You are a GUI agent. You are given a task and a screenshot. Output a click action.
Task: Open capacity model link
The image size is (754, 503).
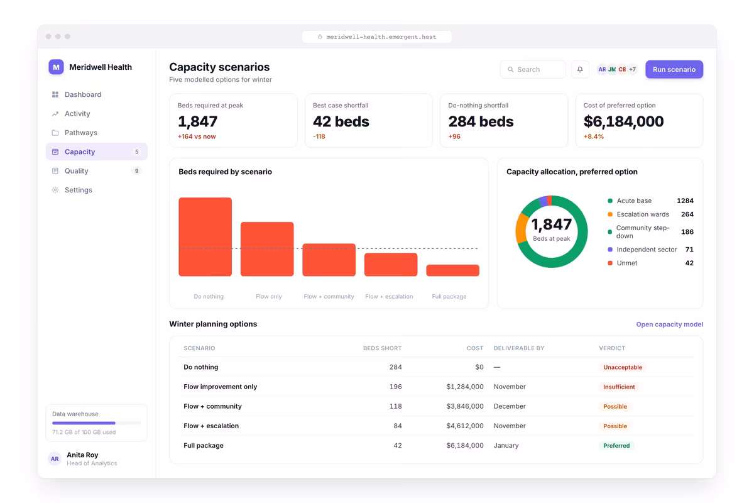(x=670, y=324)
